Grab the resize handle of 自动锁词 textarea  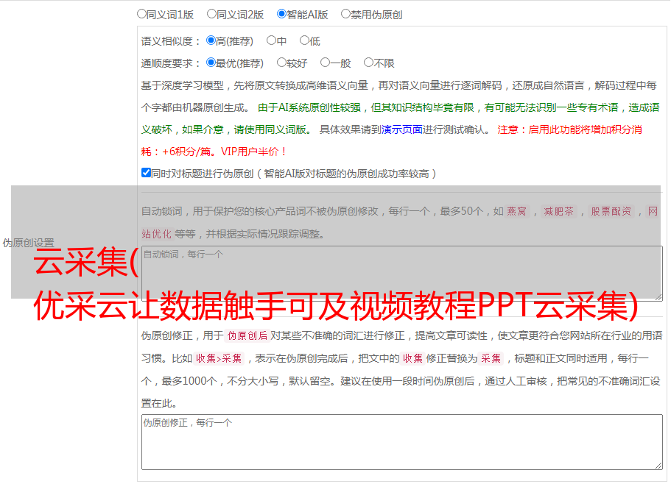(x=658, y=297)
